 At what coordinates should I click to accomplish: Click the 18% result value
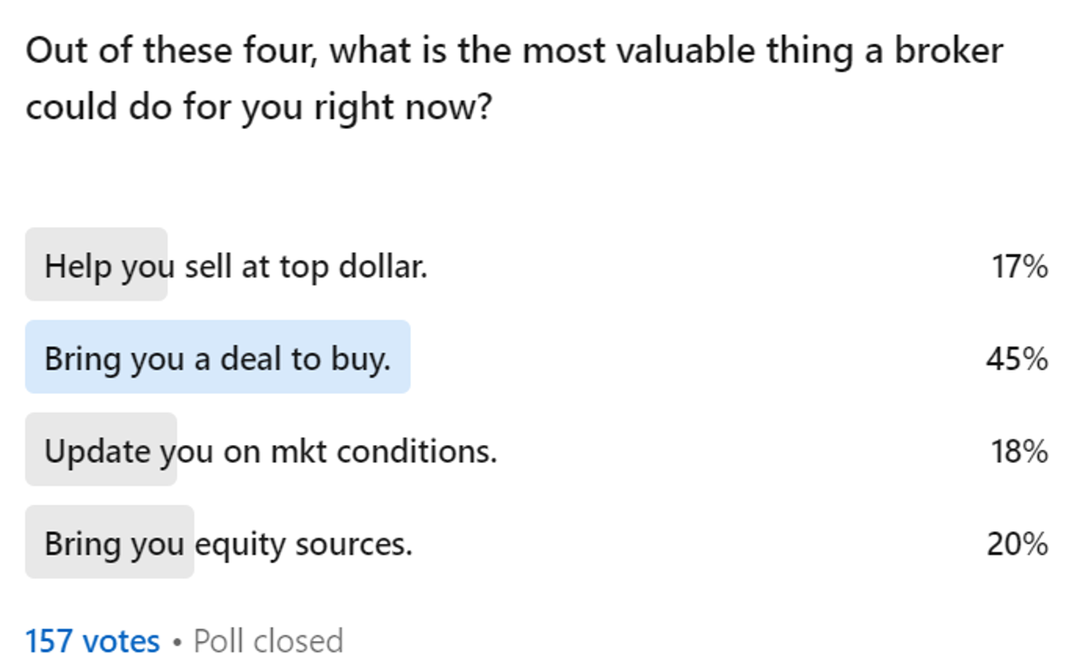point(1020,451)
